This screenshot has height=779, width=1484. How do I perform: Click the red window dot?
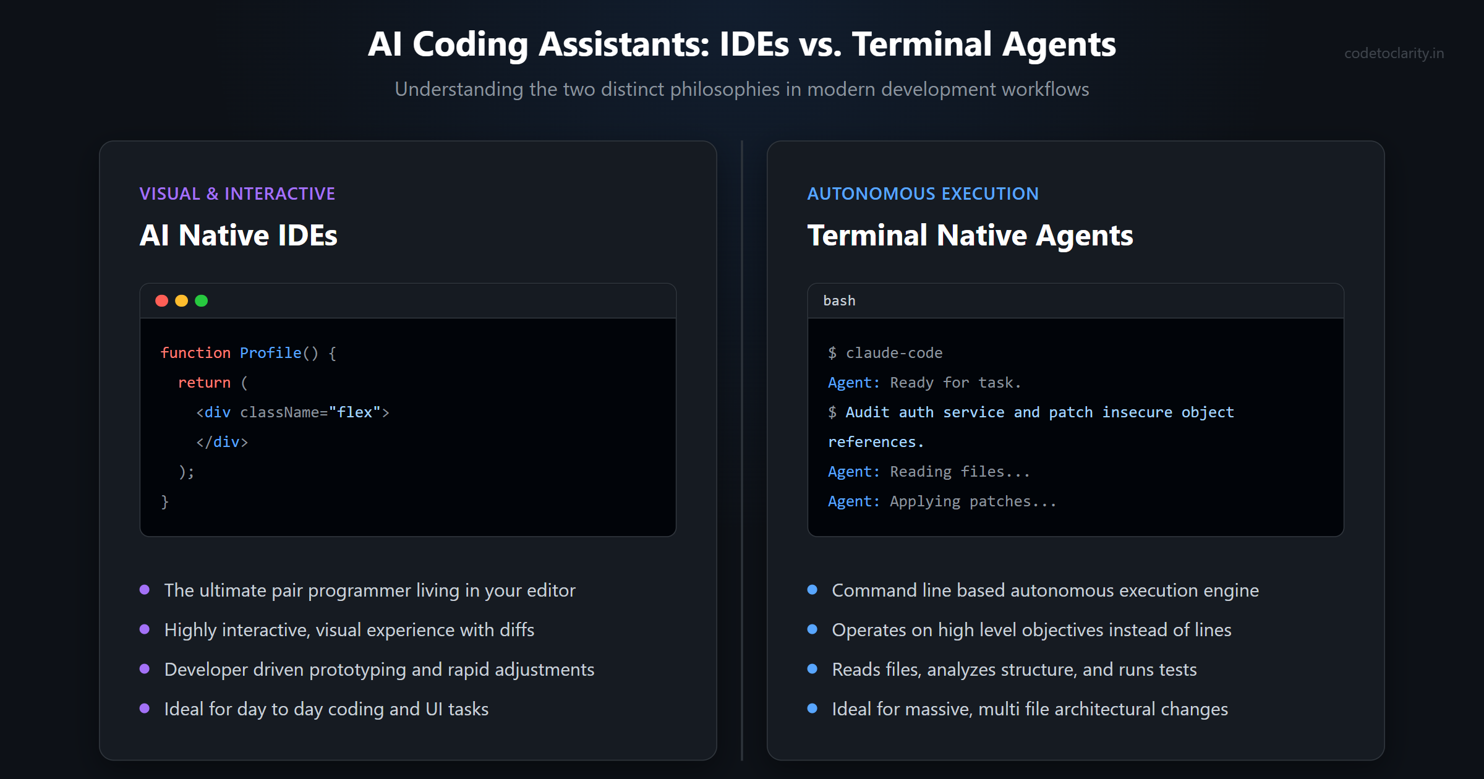162,300
